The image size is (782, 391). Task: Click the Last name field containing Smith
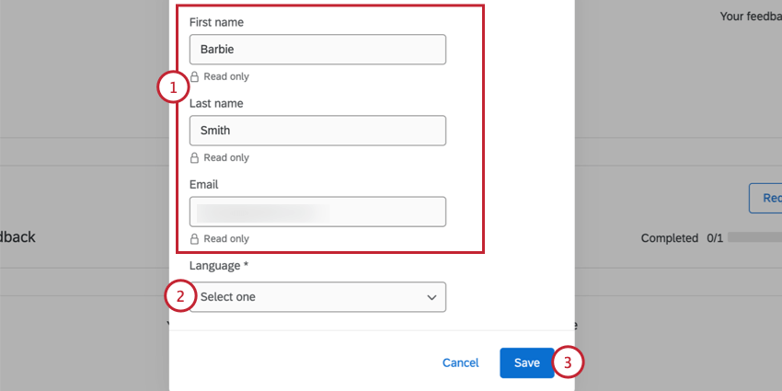[317, 131]
